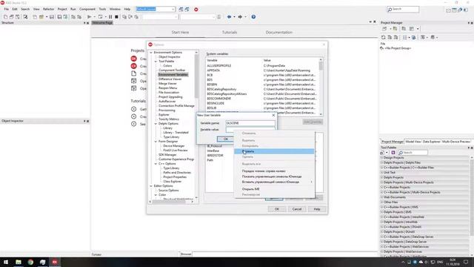Collapse Environment Options tree node
The height and width of the screenshot is (267, 474).
[x=151, y=53]
